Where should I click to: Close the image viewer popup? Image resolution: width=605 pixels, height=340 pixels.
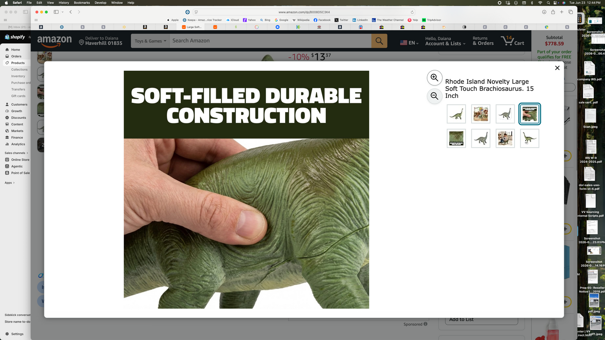[557, 68]
